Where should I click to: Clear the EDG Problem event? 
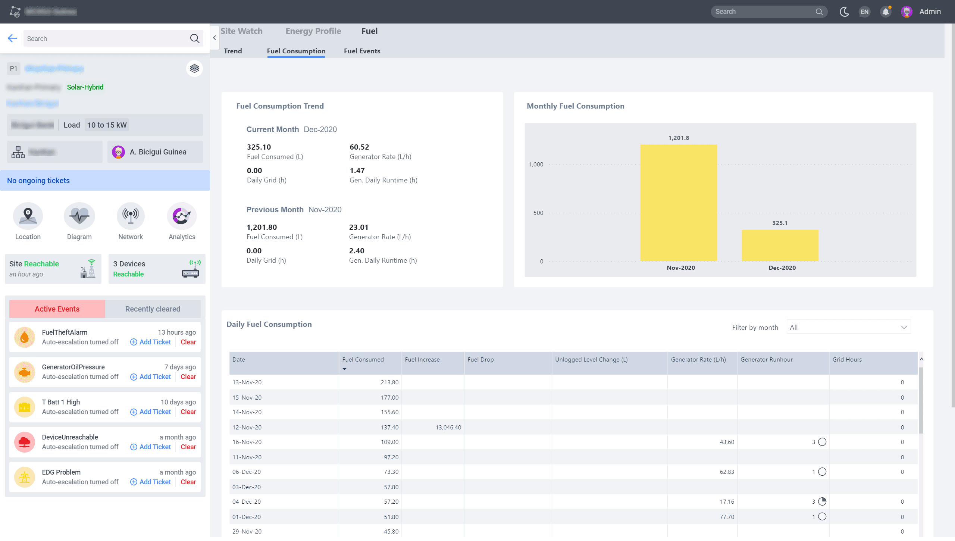coord(188,482)
